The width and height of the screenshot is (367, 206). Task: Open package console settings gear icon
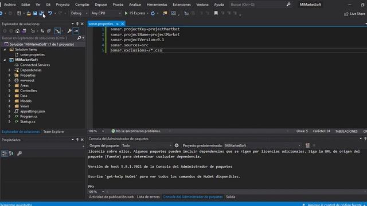point(177,145)
